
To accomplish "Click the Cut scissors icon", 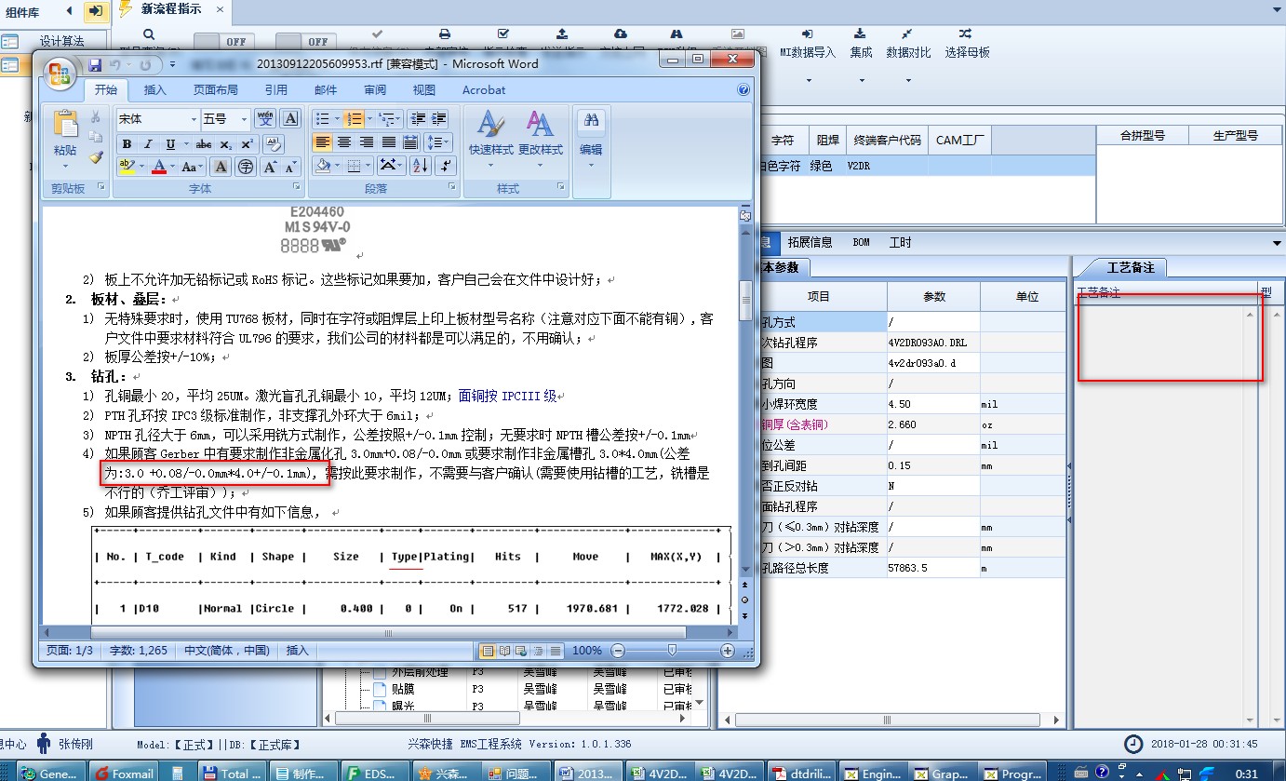I will [95, 117].
